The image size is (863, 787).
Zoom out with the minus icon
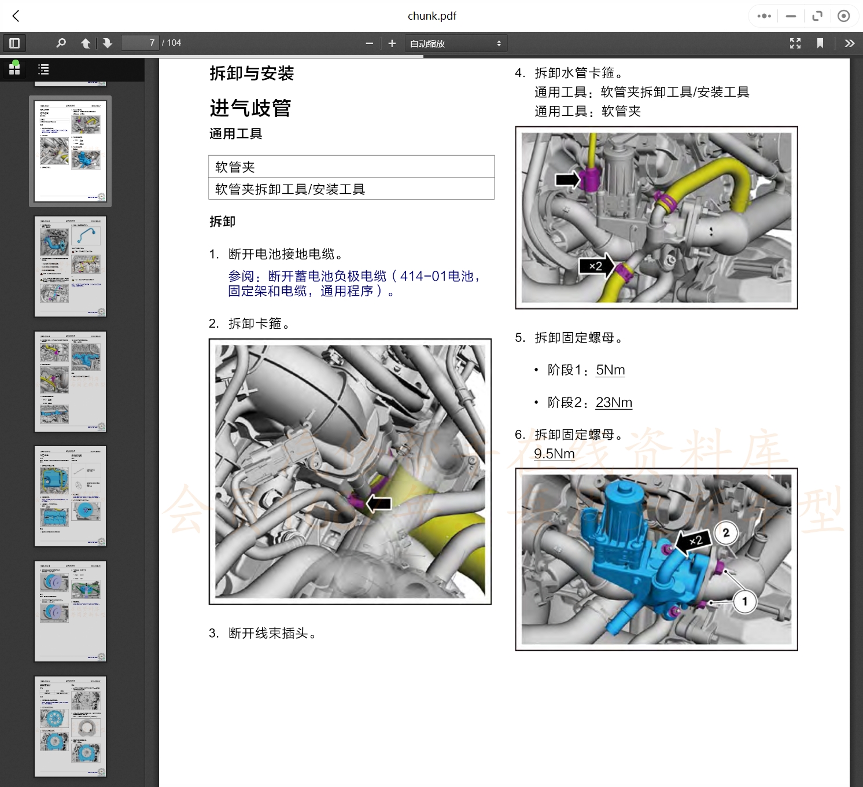point(370,43)
